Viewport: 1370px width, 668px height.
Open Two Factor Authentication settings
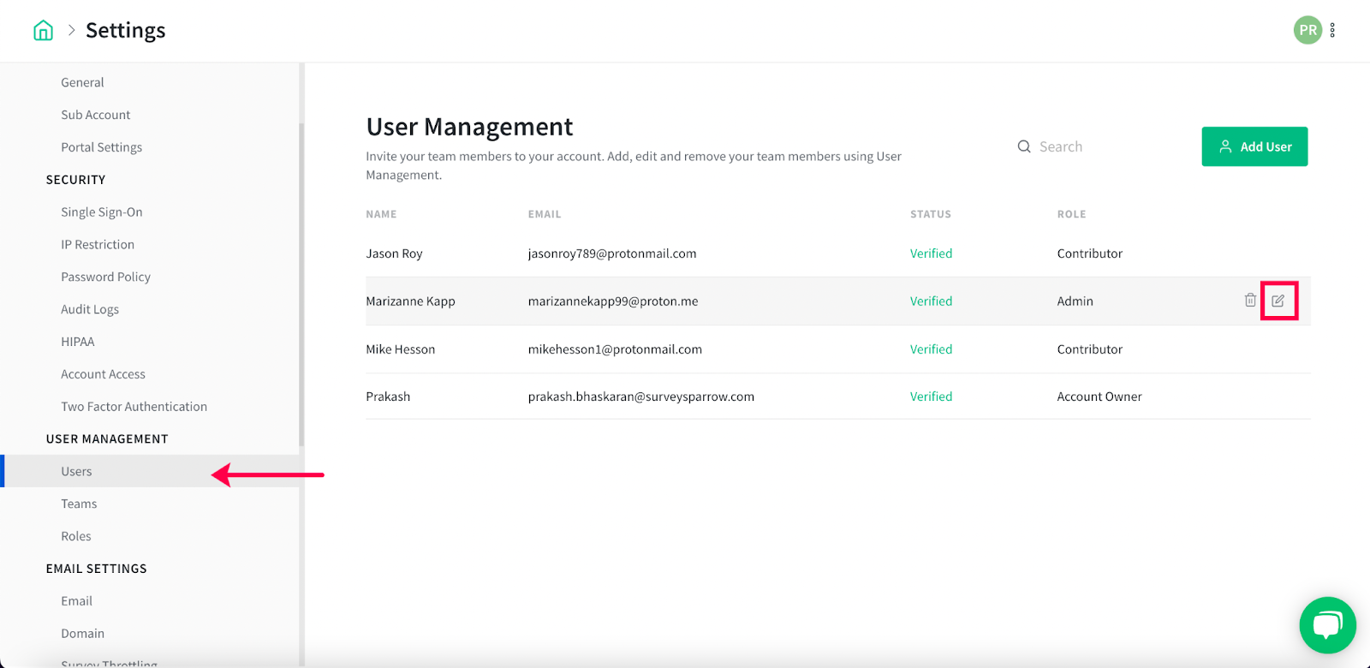pos(134,407)
